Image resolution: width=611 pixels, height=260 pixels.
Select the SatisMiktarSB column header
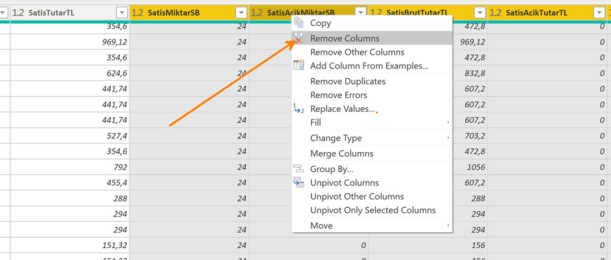(190, 13)
